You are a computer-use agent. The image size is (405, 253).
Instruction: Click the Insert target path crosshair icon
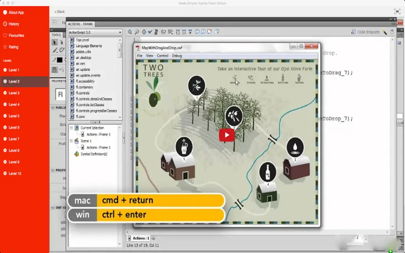144,32
